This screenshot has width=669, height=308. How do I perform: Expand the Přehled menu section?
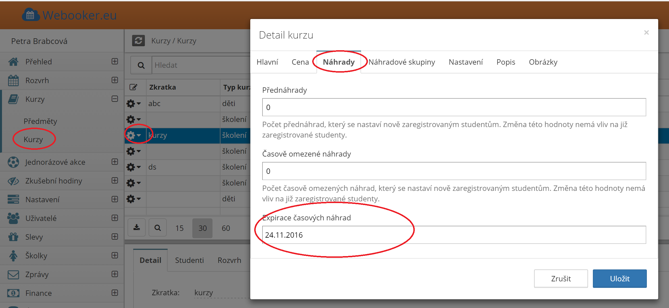click(x=115, y=61)
